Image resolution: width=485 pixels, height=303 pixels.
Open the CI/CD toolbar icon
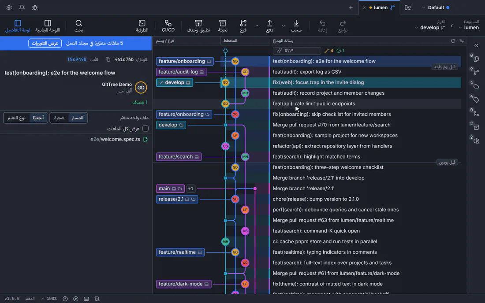[168, 26]
